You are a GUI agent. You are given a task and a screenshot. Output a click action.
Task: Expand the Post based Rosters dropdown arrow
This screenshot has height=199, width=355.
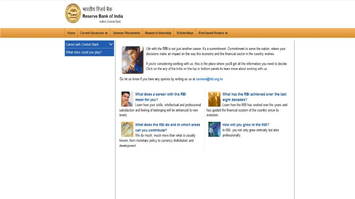point(226,33)
